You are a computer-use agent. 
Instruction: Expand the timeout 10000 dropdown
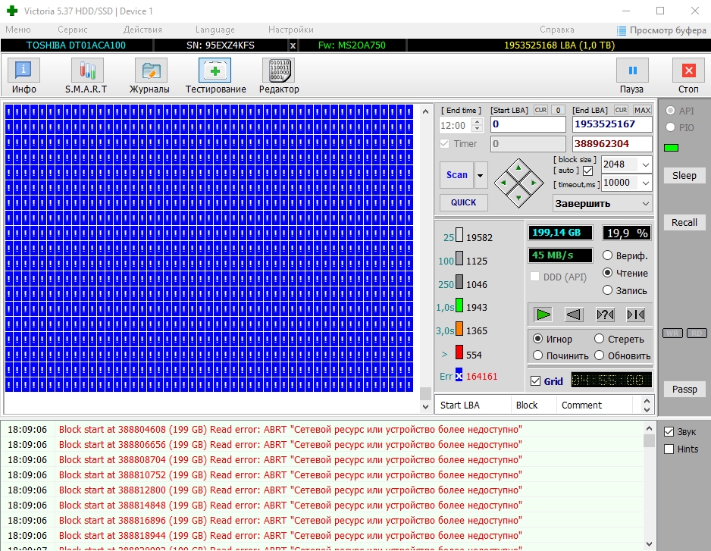[x=646, y=183]
